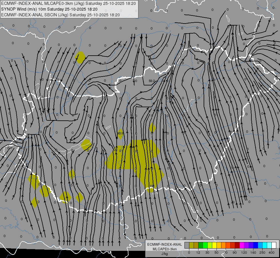The height and width of the screenshot is (258, 280).
Task: Click the SBCIN header line
Action: click(60, 15)
